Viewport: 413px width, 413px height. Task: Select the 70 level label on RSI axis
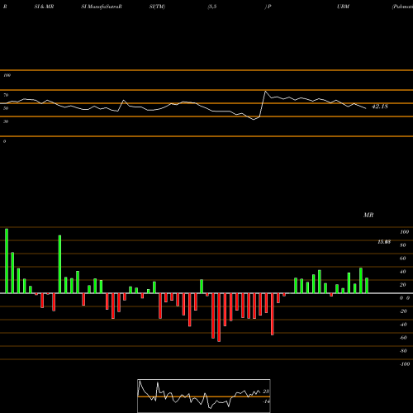(6, 95)
